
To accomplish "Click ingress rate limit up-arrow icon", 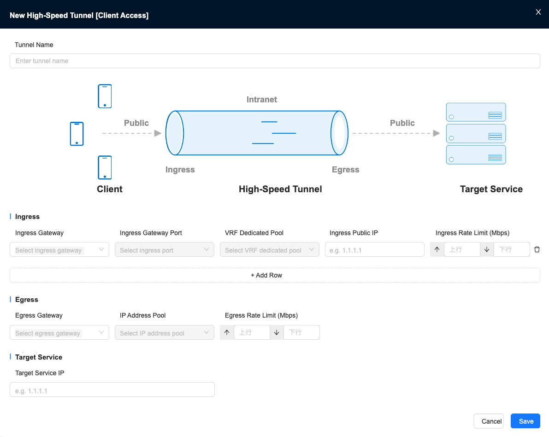I will pyautogui.click(x=437, y=250).
